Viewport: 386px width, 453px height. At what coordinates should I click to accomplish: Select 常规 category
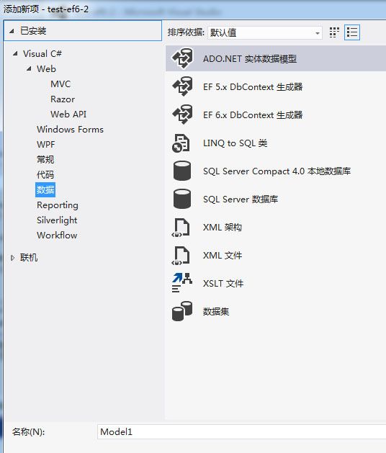coord(45,159)
